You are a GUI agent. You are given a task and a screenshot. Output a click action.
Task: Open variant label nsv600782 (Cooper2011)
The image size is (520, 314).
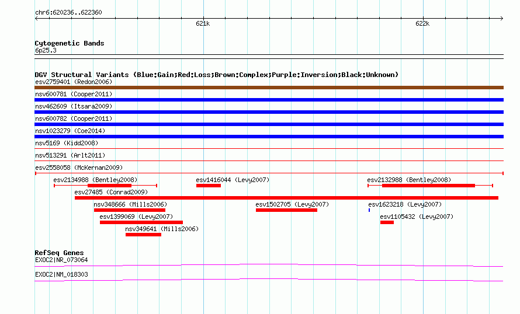pos(74,118)
